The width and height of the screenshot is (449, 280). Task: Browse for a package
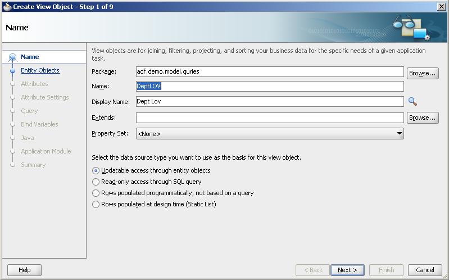(423, 73)
